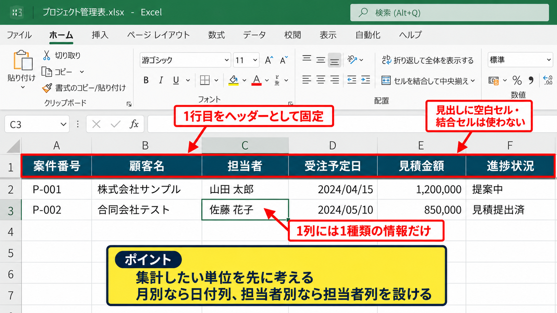The width and height of the screenshot is (557, 313).
Task: Apply yellow fill color with the paint bucket
Action: pos(234,80)
